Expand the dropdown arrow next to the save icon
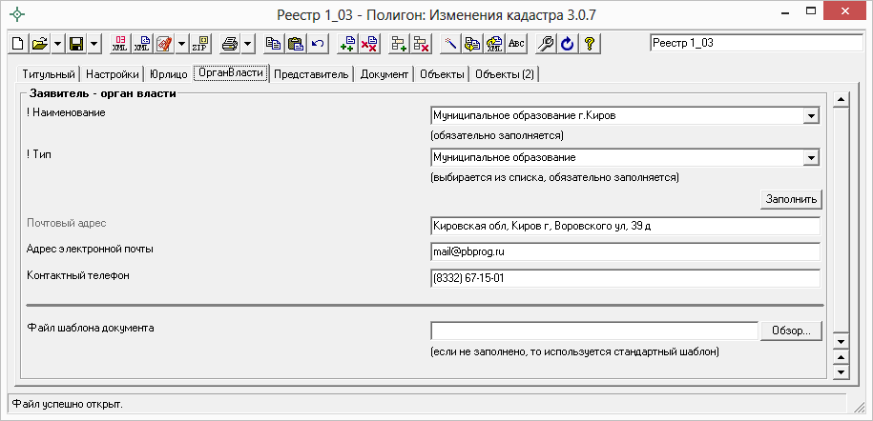 pyautogui.click(x=94, y=44)
